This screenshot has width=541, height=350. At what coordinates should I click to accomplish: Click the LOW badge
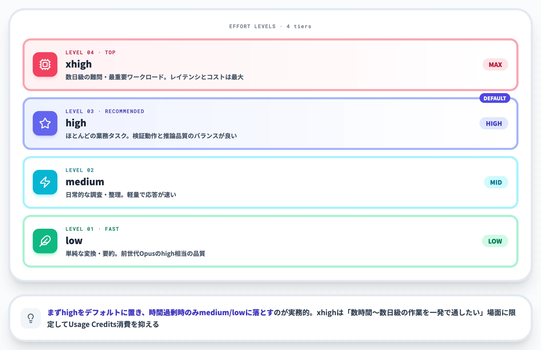tap(495, 241)
